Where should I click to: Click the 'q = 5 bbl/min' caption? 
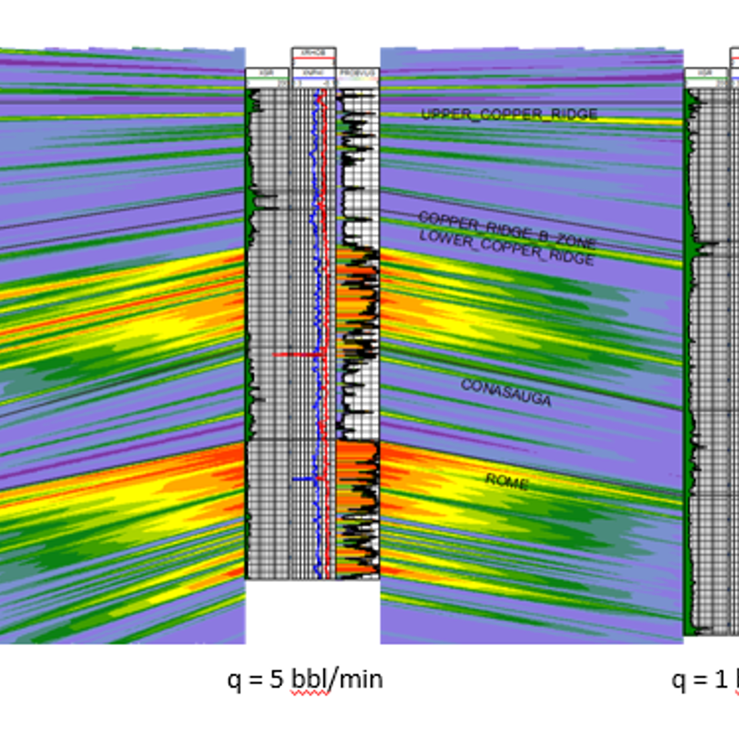tap(305, 679)
